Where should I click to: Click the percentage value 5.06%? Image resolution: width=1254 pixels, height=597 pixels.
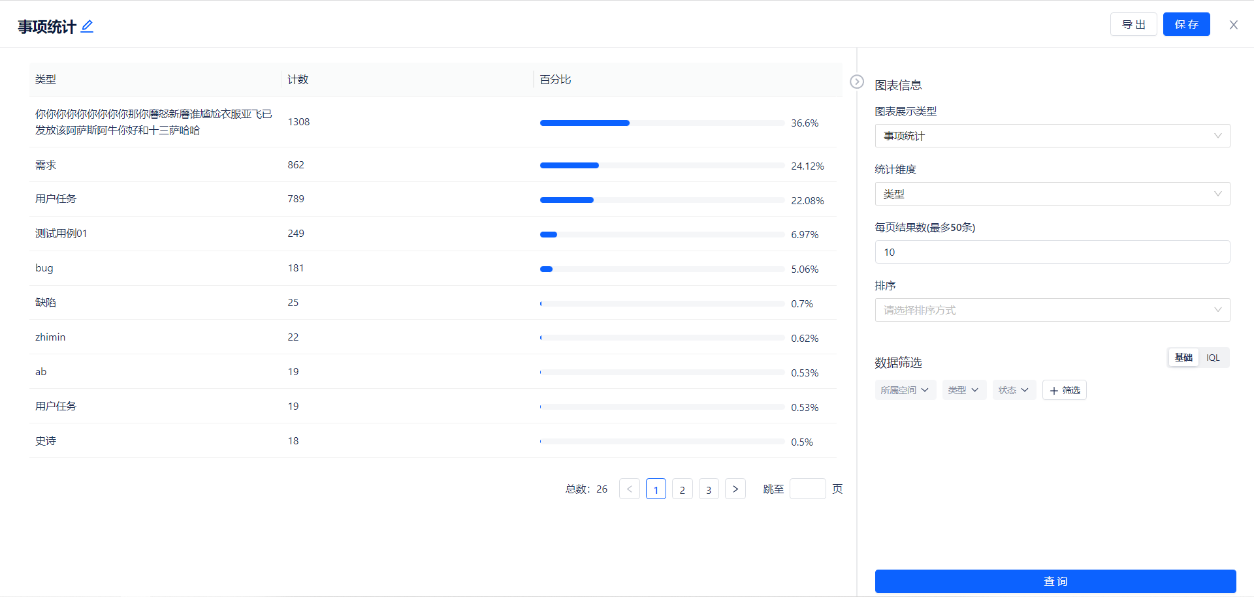[x=805, y=269]
